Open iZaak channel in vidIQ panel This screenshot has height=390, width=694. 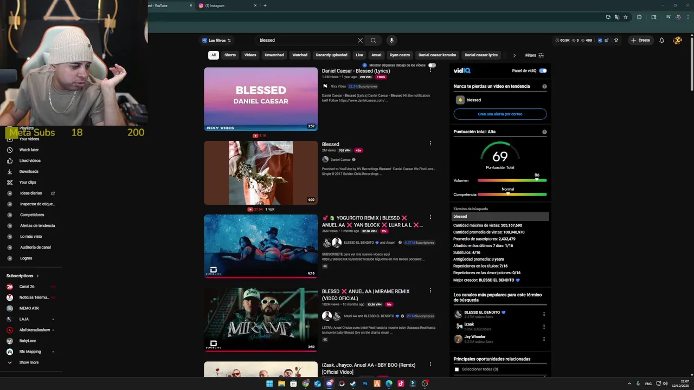469,324
